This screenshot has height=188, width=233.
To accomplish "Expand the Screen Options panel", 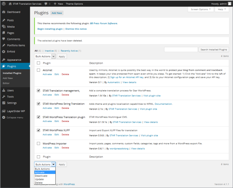I will 201,9.
